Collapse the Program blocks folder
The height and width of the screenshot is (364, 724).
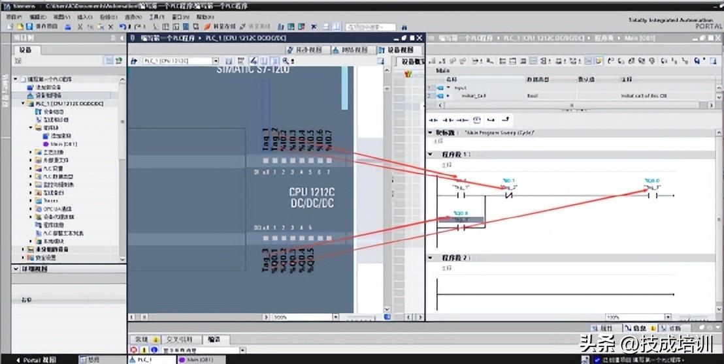point(31,128)
